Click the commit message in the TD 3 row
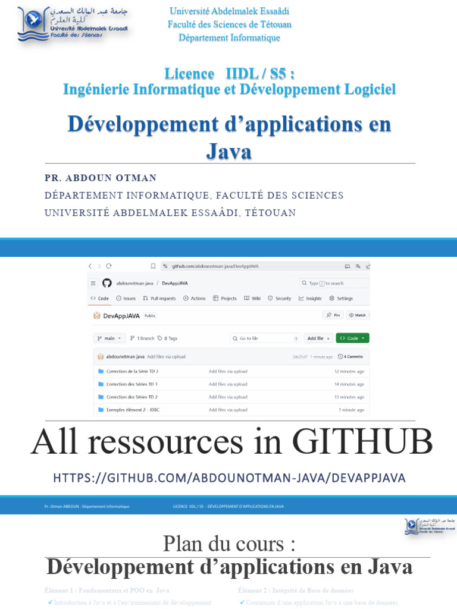Image resolution: width=457 pixels, height=609 pixels. [x=228, y=371]
